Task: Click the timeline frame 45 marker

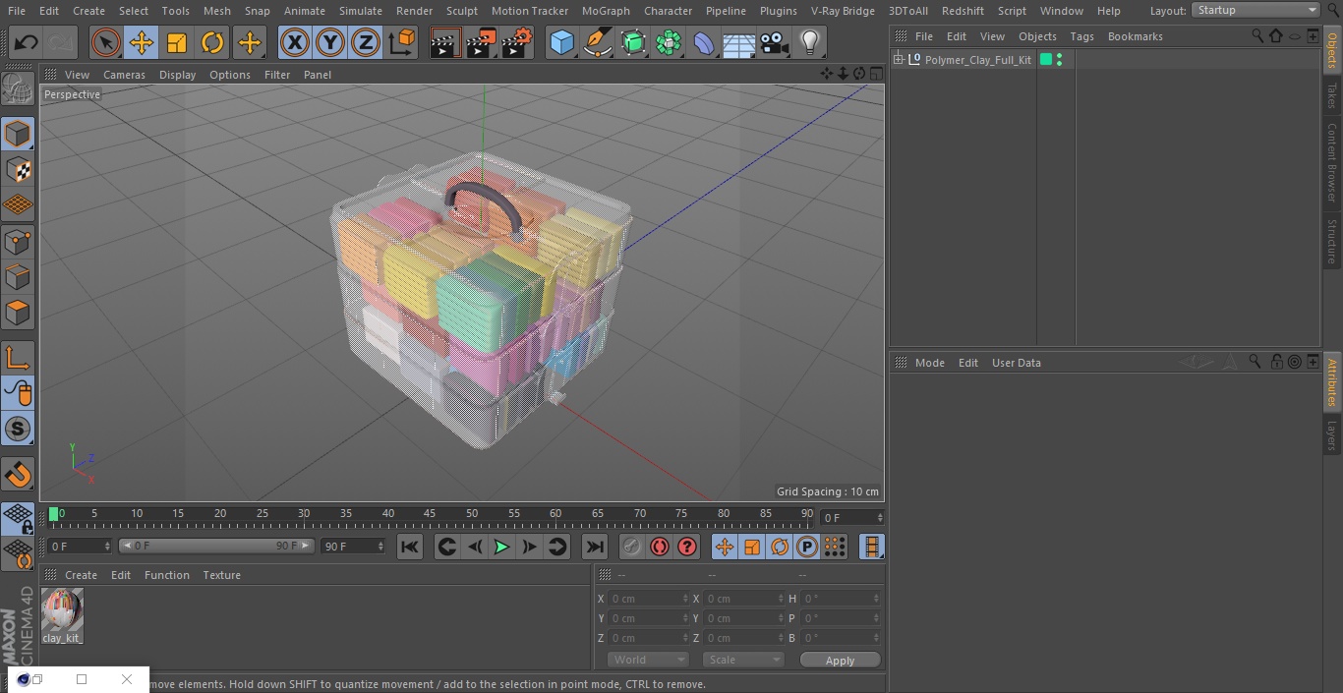Action: click(x=430, y=513)
